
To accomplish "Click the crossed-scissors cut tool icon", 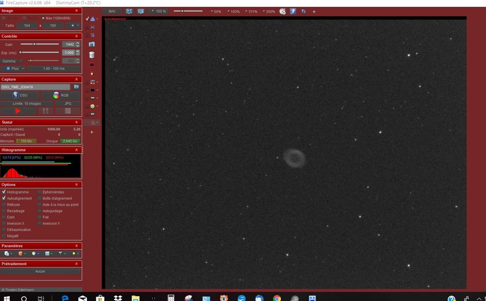I will [x=92, y=27].
